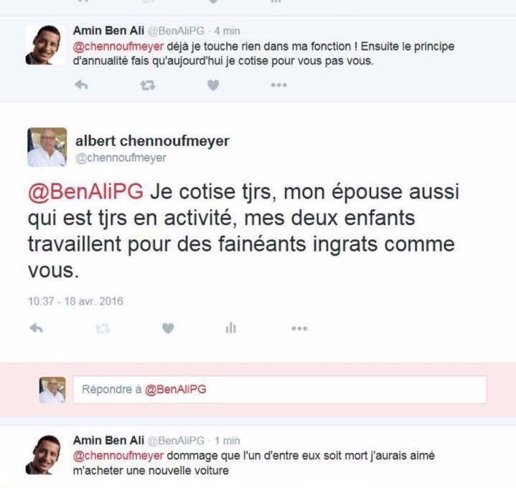The image size is (516, 488).
Task: Expand more options on albert chennoufmeyer's tweet
Action: pos(299,328)
